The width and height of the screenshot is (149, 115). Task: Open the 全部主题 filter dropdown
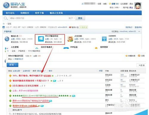point(17,71)
